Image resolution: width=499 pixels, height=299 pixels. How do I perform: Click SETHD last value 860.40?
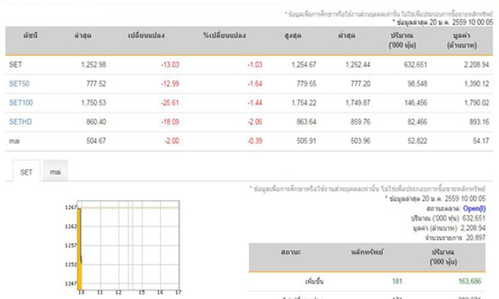tap(96, 122)
